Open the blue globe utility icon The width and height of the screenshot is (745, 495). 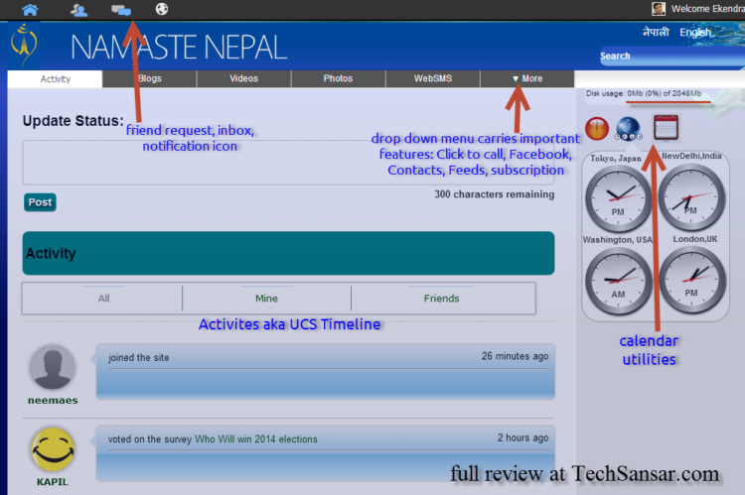[628, 129]
